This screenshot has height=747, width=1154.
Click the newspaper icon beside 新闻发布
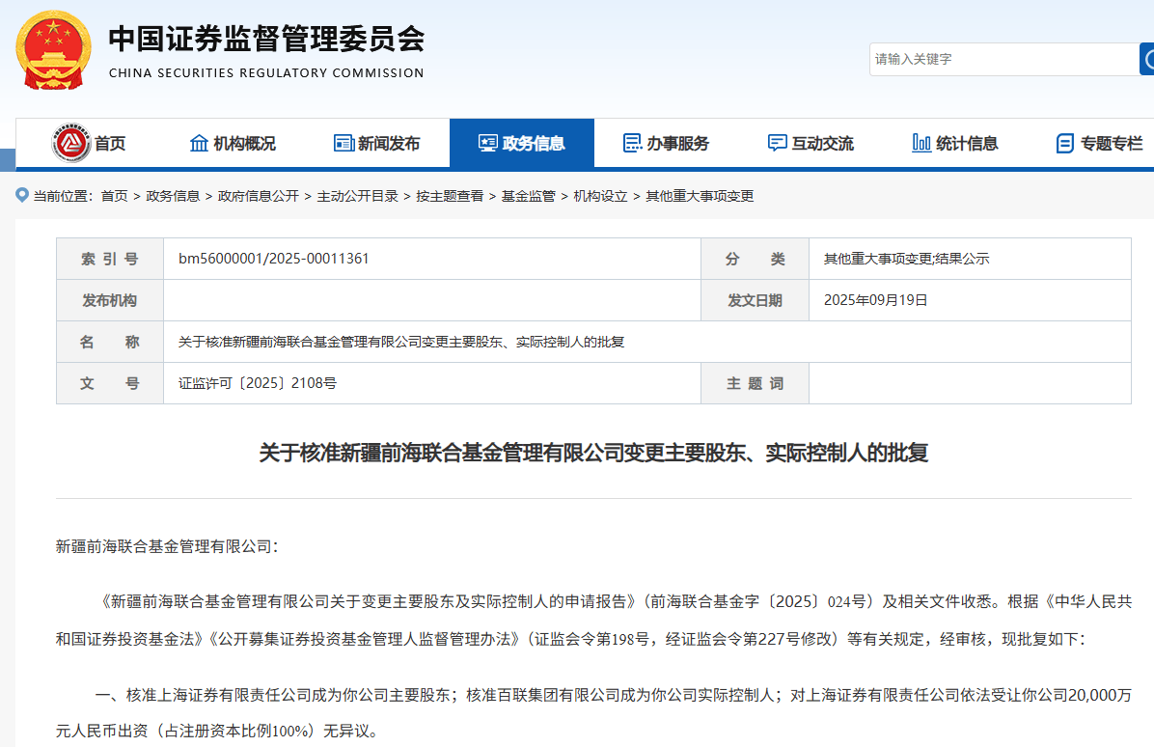pyautogui.click(x=343, y=143)
